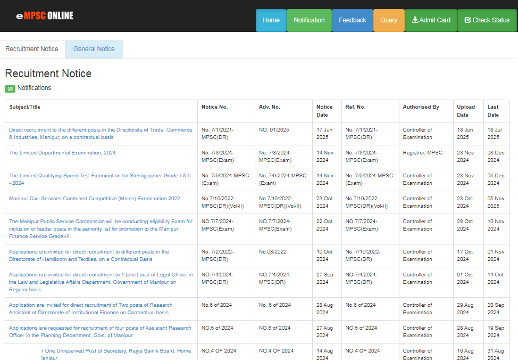The height and width of the screenshot is (360, 518).
Task: Click the orange Query button
Action: pyautogui.click(x=389, y=20)
